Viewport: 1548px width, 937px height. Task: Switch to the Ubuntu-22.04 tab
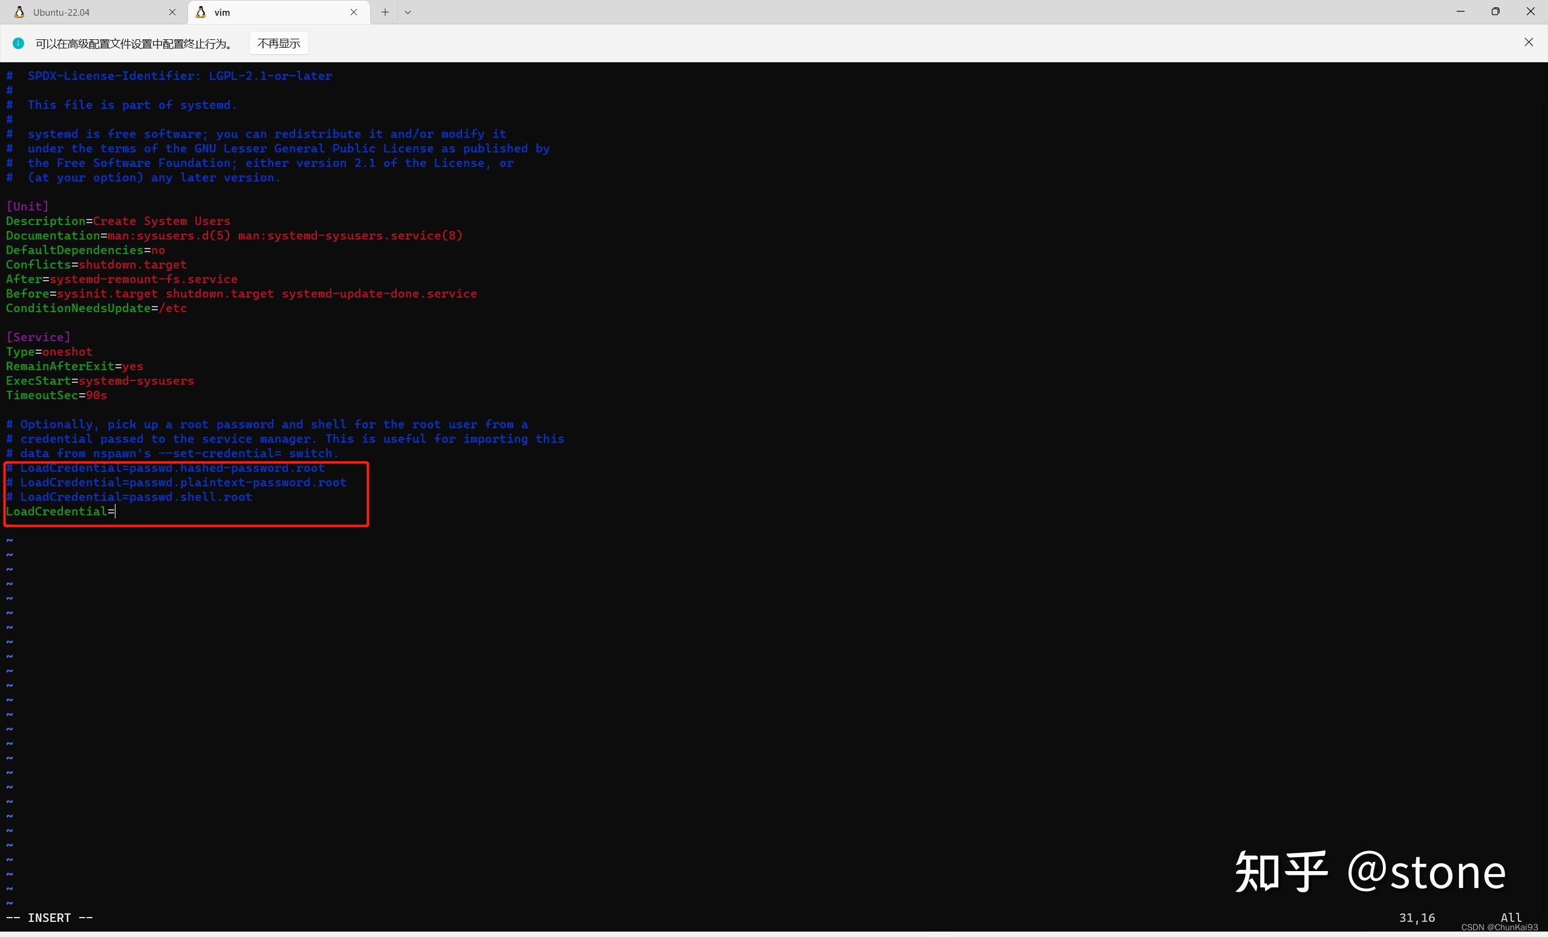[94, 12]
